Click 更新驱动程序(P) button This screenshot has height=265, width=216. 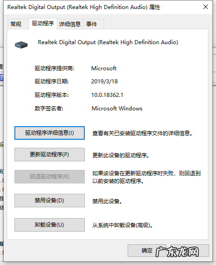point(50,155)
